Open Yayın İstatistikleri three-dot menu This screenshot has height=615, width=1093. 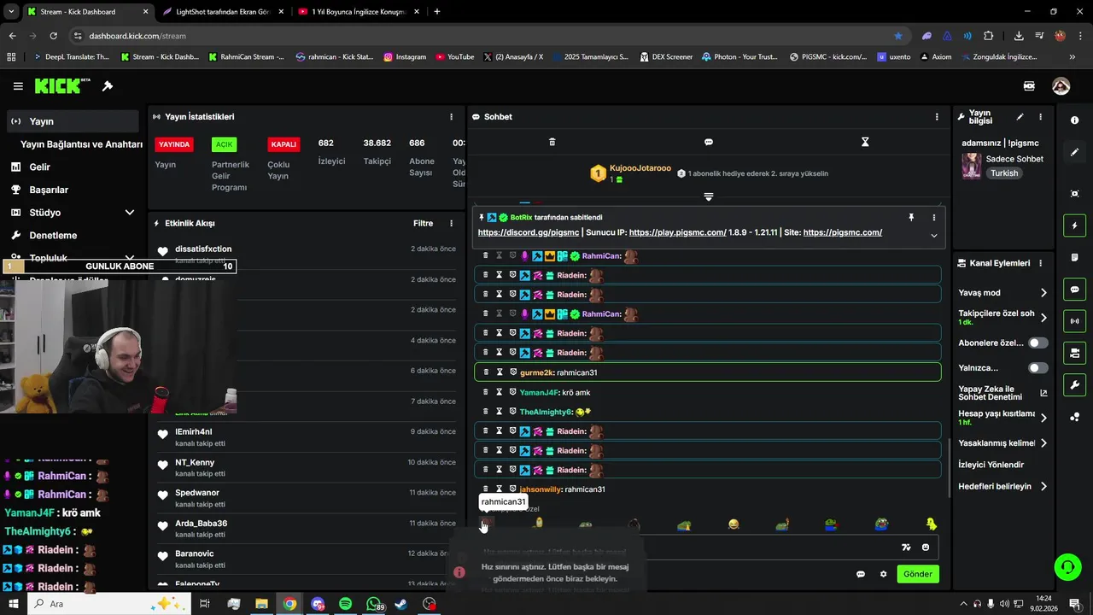[452, 117]
